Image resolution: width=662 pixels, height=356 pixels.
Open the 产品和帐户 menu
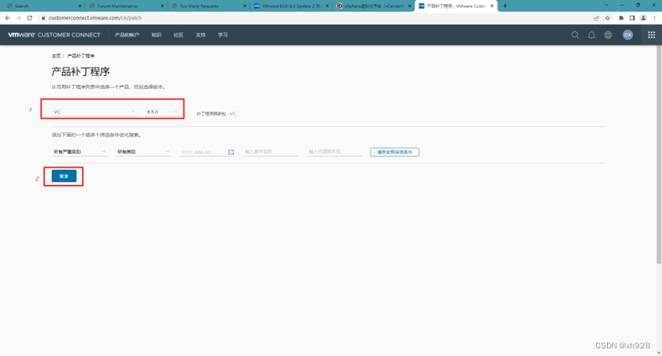pyautogui.click(x=126, y=35)
